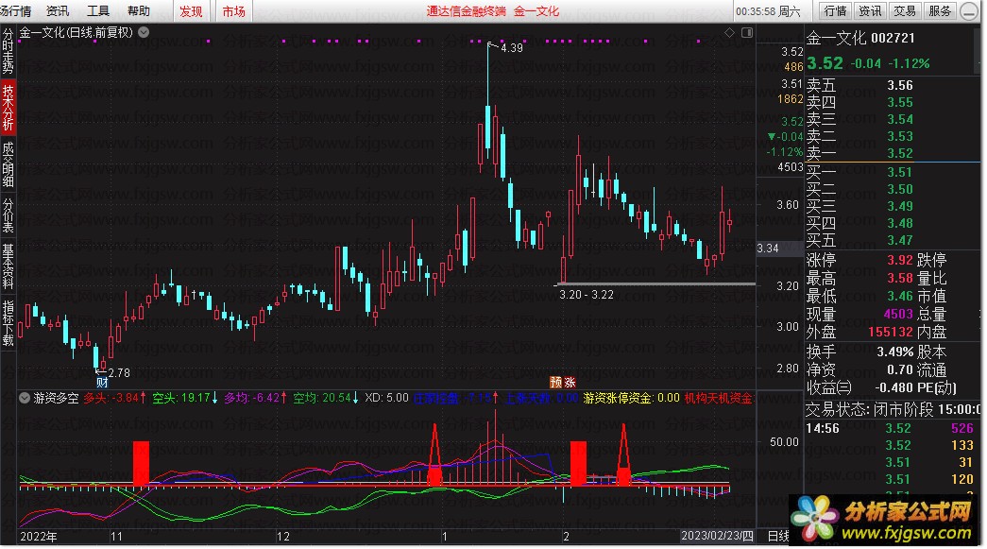This screenshot has height=549, width=987.
Task: Click the 2.78 low price label on chart
Action: (119, 372)
